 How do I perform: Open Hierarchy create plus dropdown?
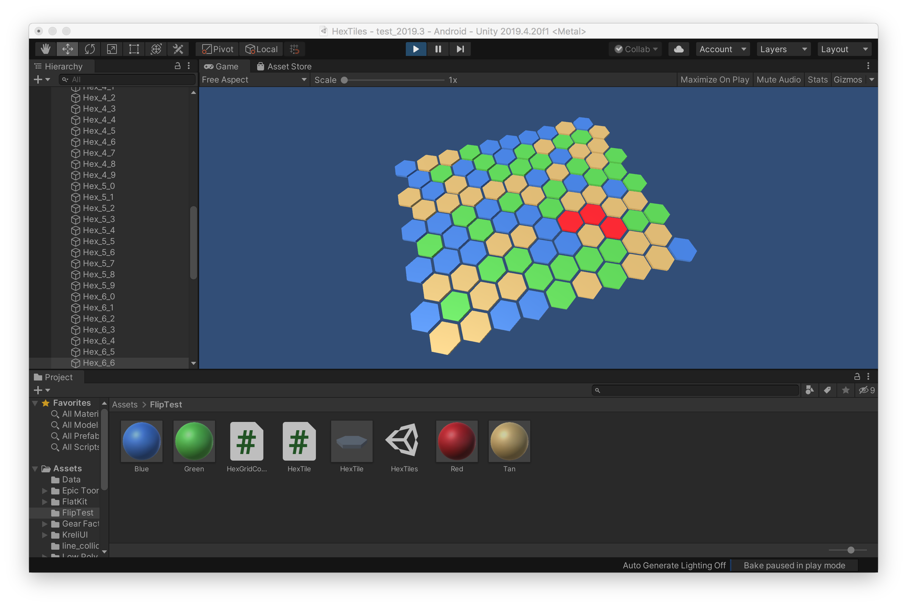(x=42, y=79)
